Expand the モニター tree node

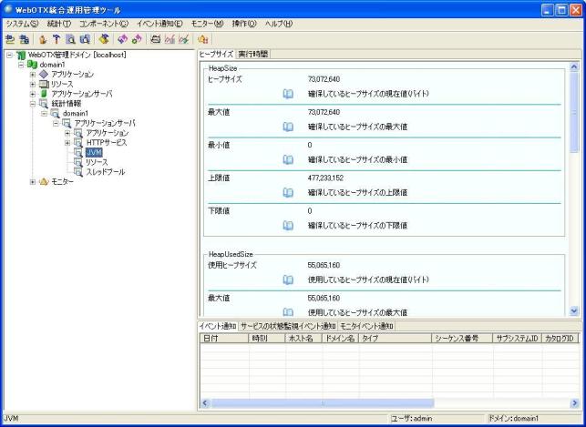click(x=33, y=182)
